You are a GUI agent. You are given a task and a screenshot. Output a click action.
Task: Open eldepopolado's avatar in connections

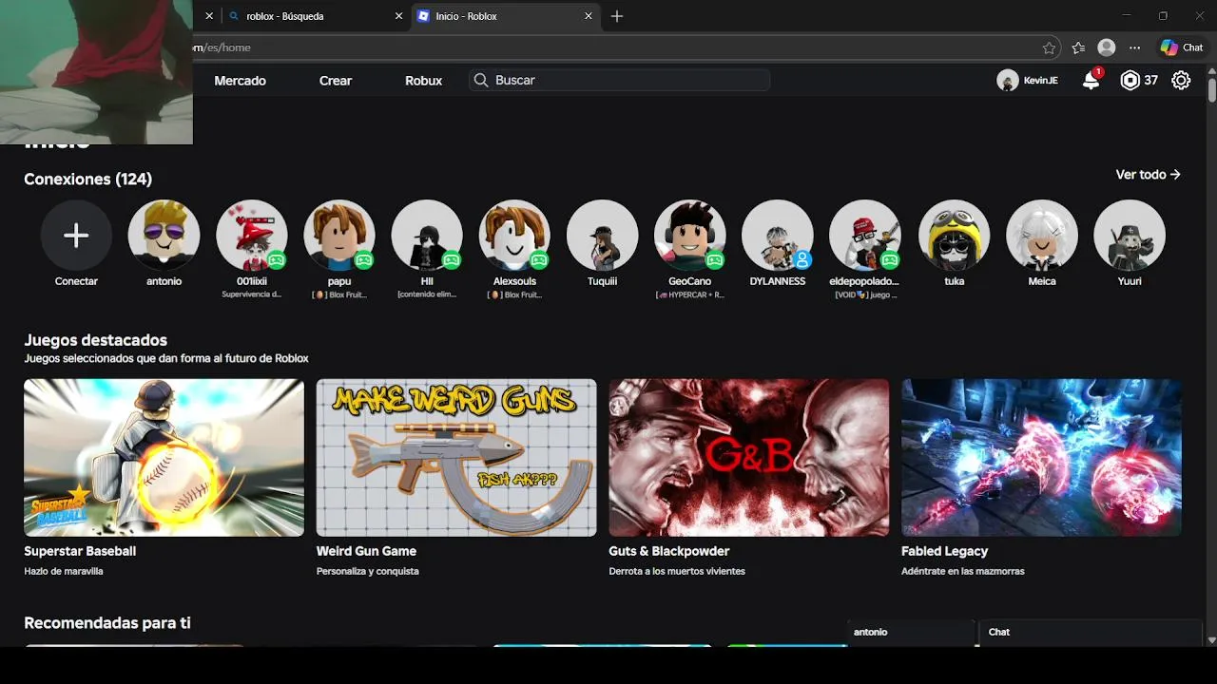865,236
